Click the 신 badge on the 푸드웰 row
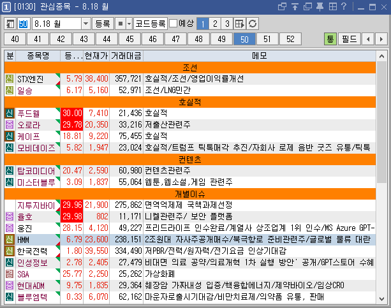Viewport: 391px width, 308px height. [x=10, y=114]
